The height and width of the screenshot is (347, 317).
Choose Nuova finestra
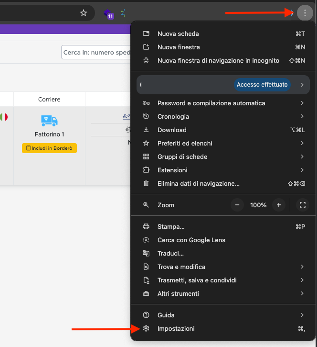[223, 47]
